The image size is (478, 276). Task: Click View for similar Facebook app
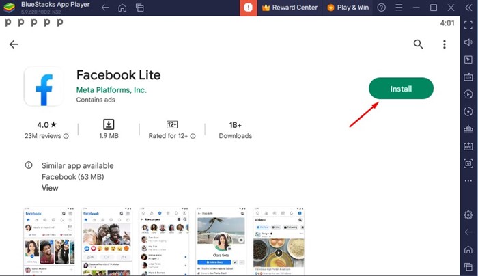(50, 188)
